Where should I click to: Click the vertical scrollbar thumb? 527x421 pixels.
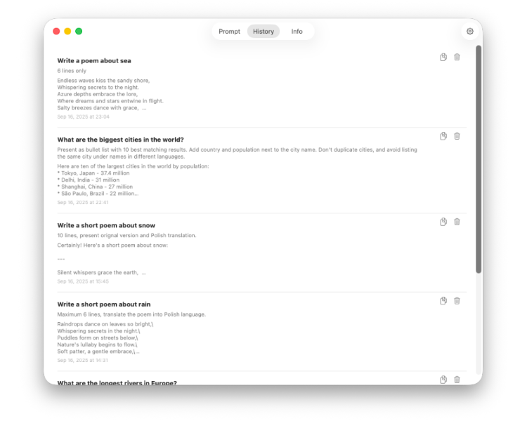[x=479, y=159]
